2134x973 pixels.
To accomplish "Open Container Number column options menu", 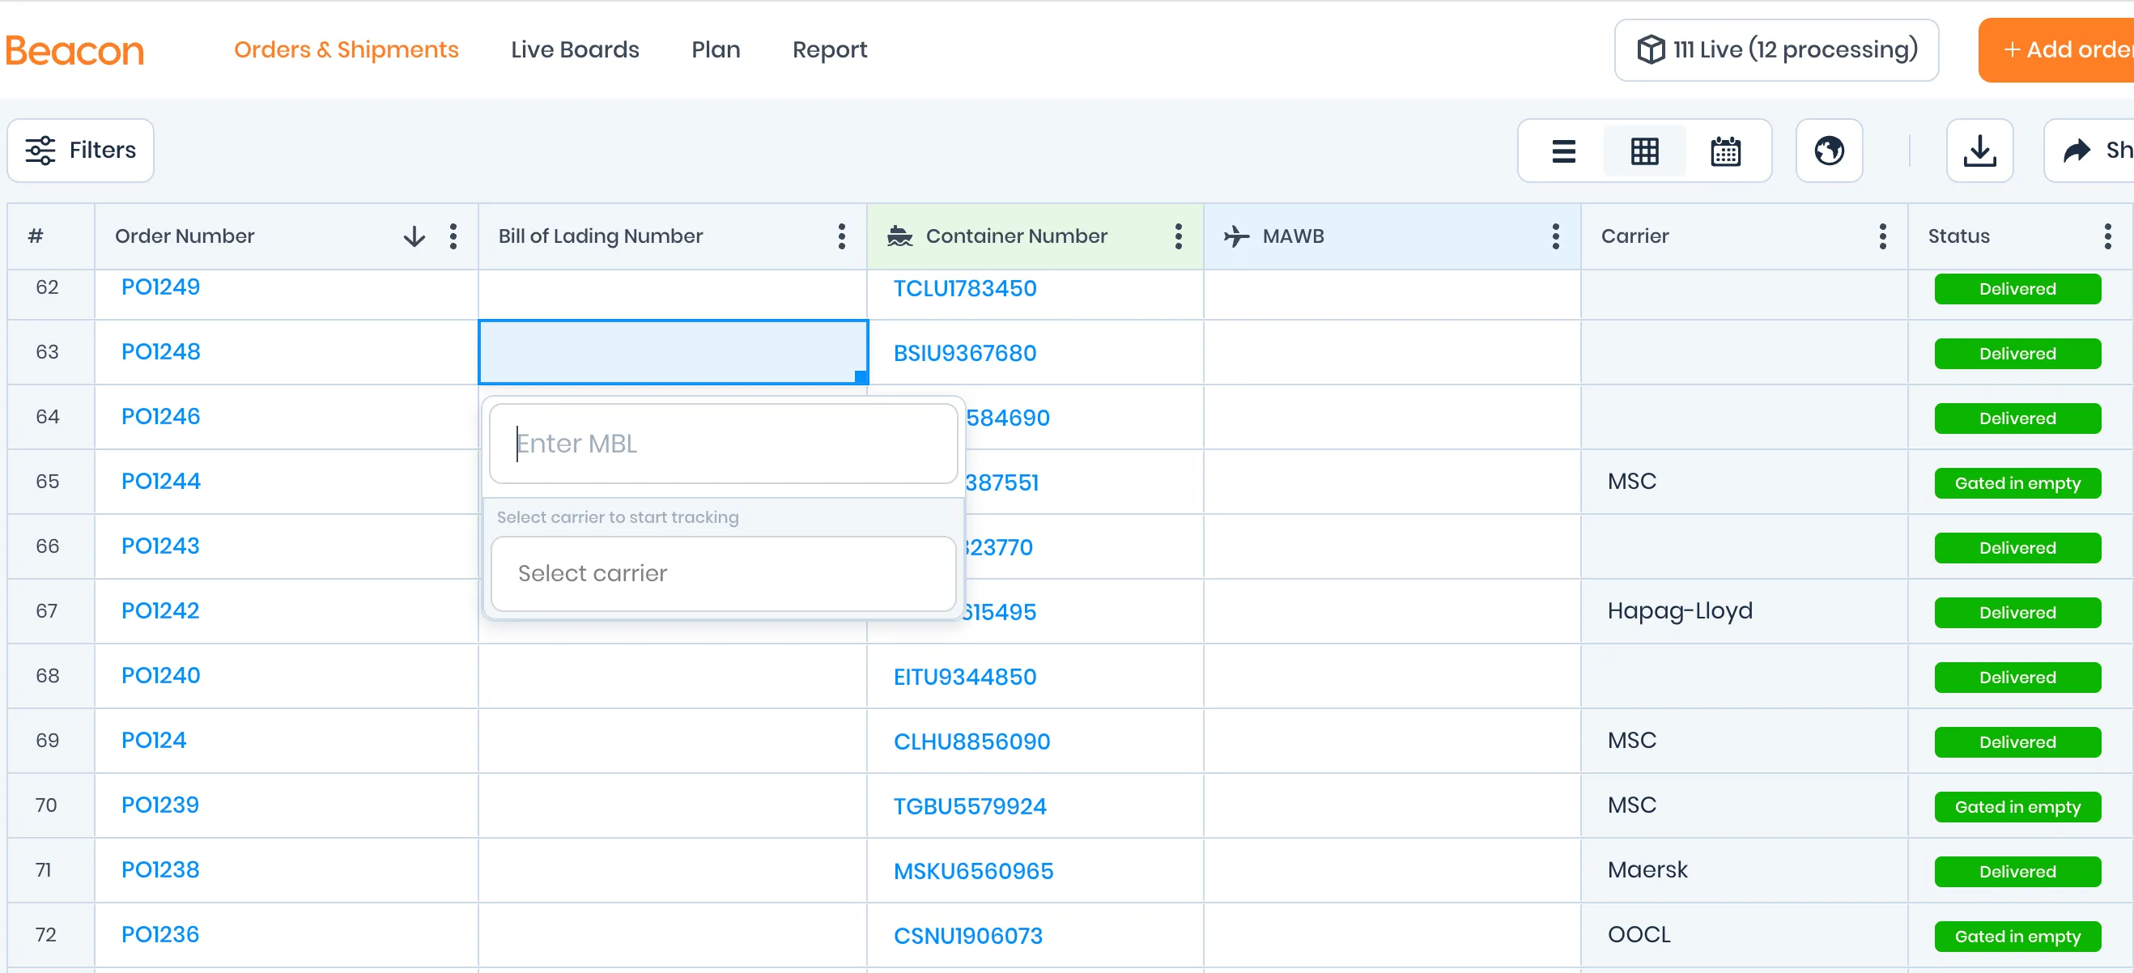I will 1177,237.
